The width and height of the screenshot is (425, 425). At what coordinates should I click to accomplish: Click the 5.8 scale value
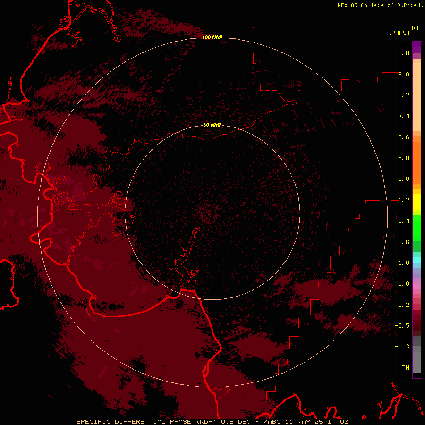404,158
